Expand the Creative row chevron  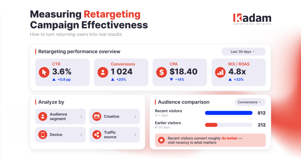pyautogui.click(x=135, y=116)
